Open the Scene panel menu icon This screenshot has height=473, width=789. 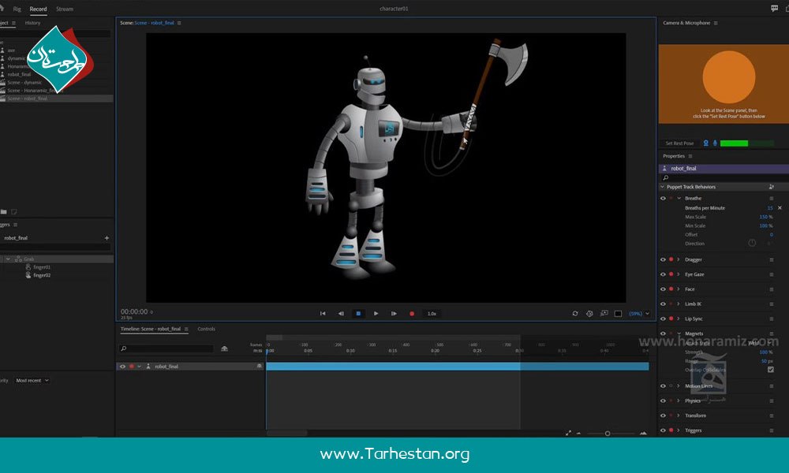coord(180,23)
